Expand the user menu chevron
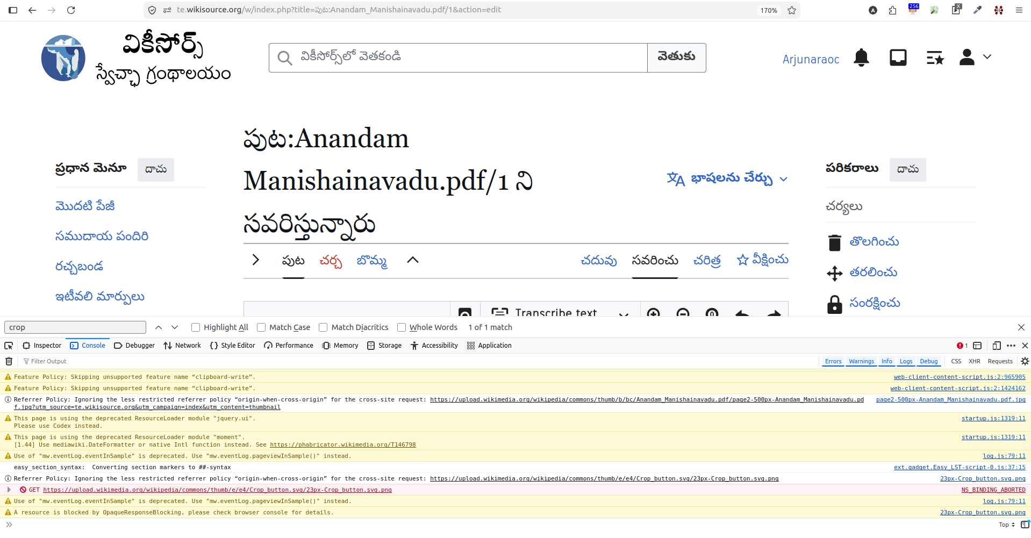The image size is (1031, 538). [987, 56]
